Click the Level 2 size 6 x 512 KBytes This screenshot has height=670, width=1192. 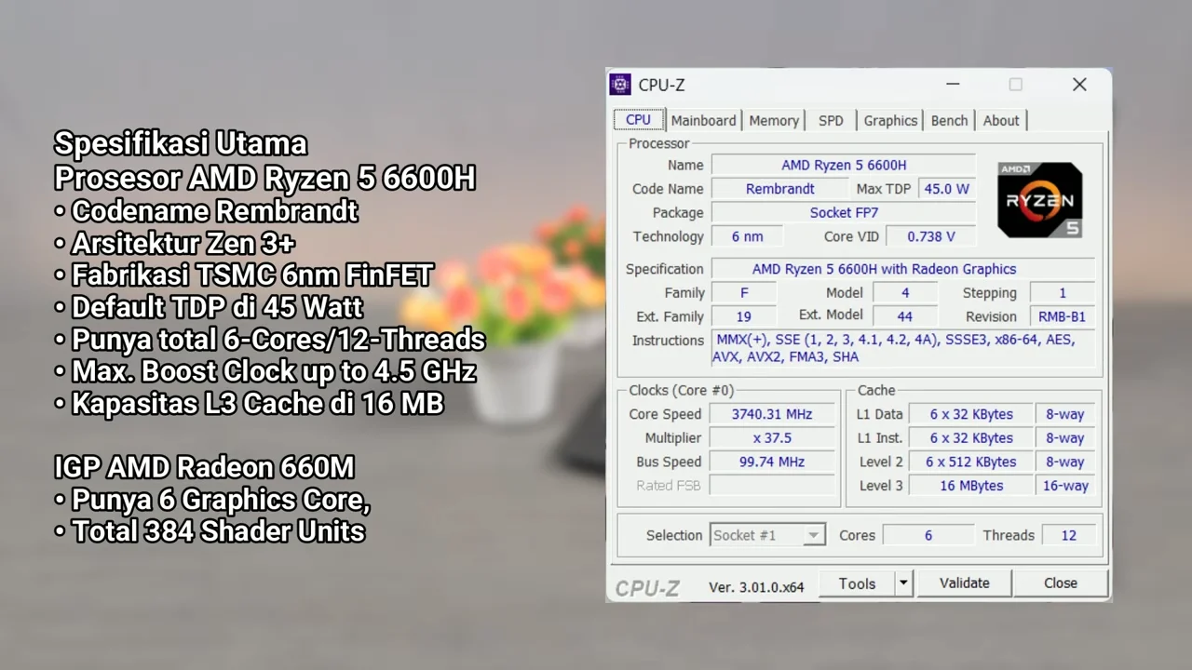pyautogui.click(x=970, y=462)
